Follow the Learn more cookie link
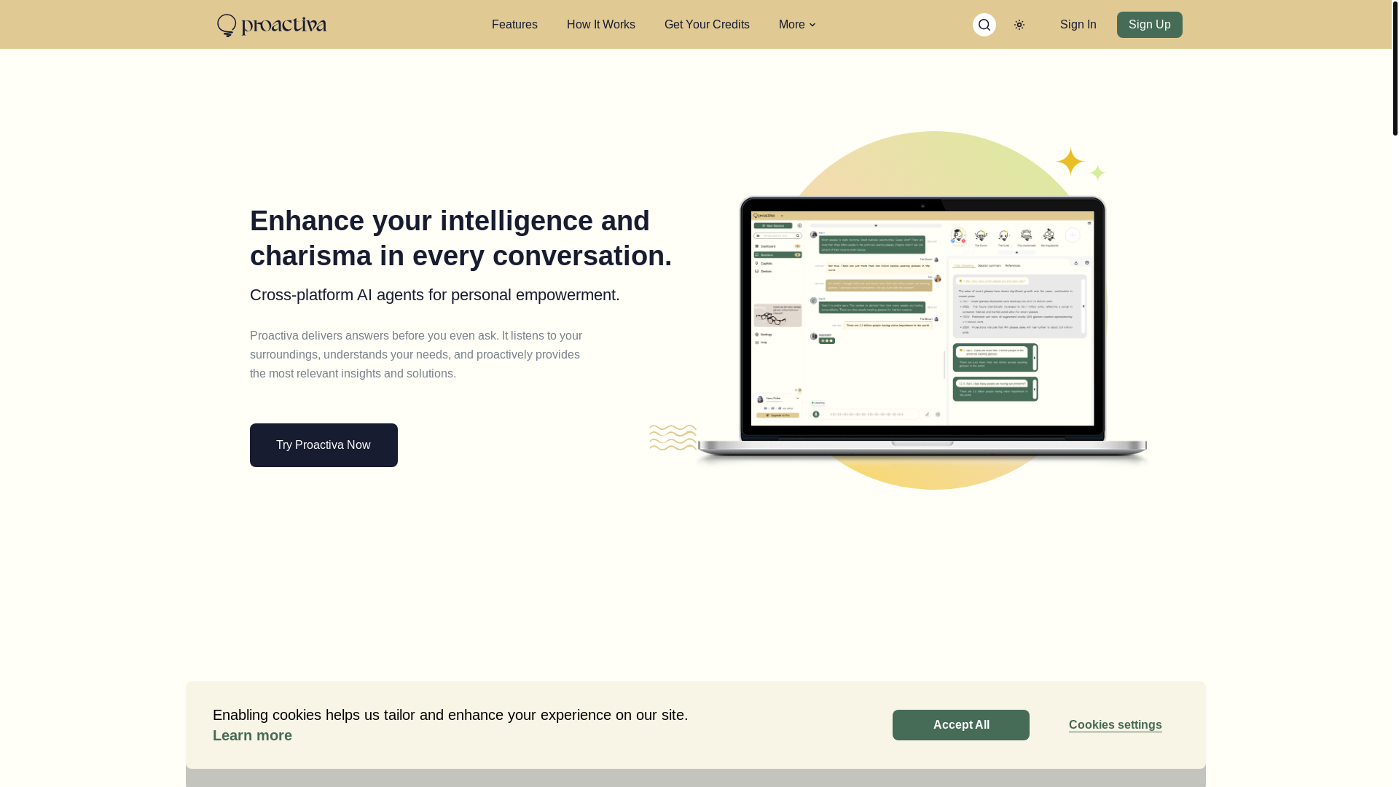The image size is (1399, 787). coord(252,735)
